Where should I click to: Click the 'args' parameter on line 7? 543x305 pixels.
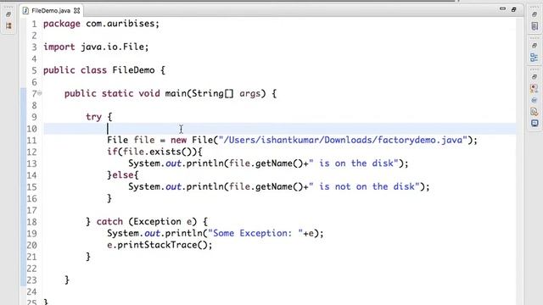[249, 94]
